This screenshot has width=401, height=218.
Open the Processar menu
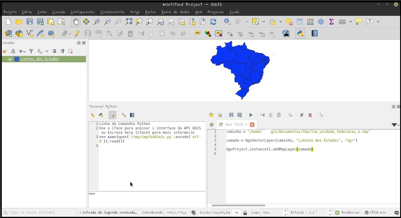(215, 12)
